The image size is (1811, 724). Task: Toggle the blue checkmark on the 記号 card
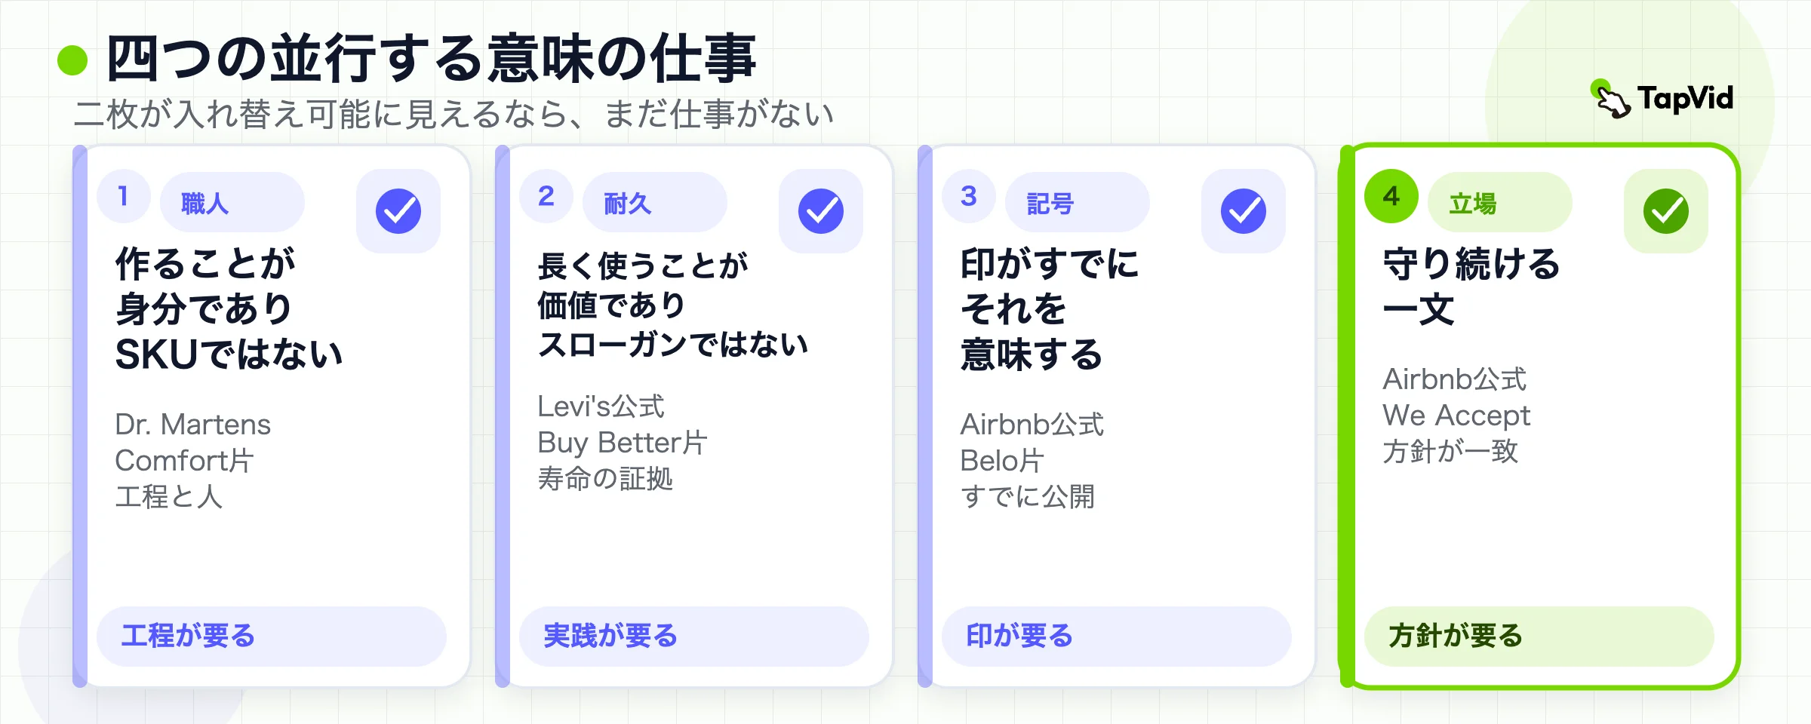coord(1244,211)
